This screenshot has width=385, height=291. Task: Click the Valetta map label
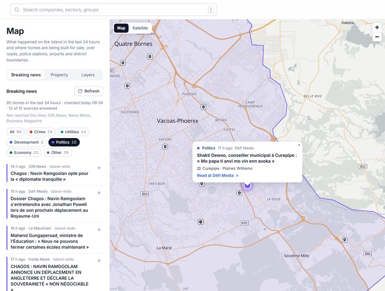point(348,22)
